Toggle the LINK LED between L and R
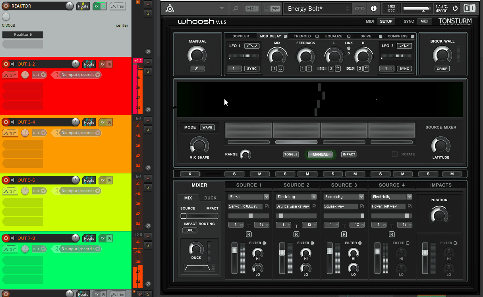The width and height of the screenshot is (483, 297). [349, 48]
